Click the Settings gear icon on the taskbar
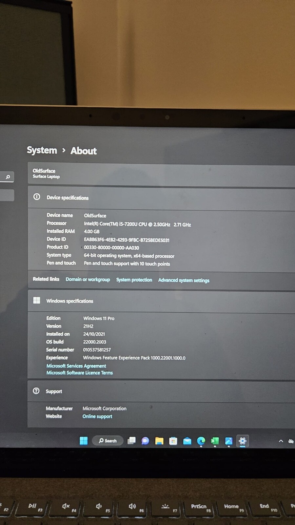The height and width of the screenshot is (525, 295). tap(243, 441)
